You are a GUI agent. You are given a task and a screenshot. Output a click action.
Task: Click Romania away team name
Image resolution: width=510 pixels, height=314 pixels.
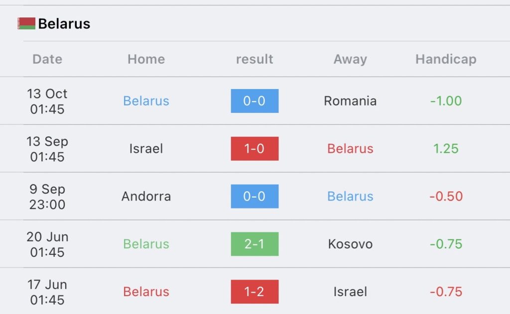350,101
